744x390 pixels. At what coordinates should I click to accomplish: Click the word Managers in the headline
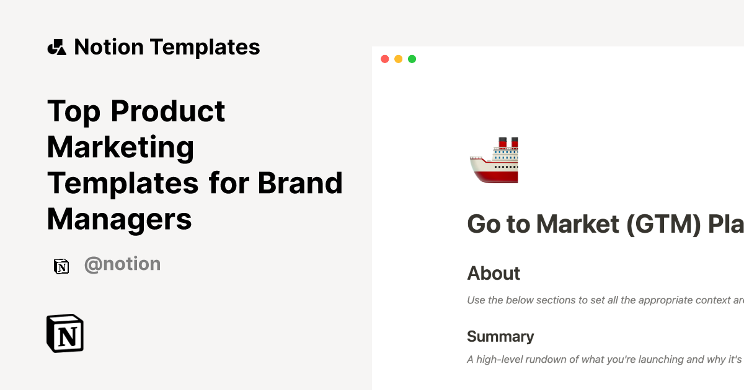tap(120, 219)
